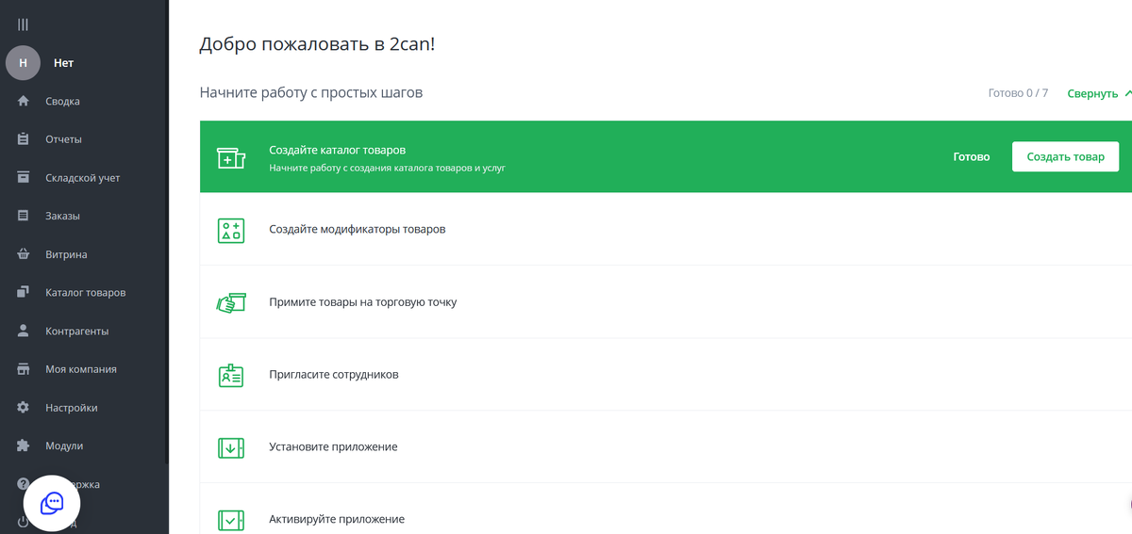Viewport: 1132px width, 534px height.
Task: Open the user avatar with letter Н
Action: point(23,63)
